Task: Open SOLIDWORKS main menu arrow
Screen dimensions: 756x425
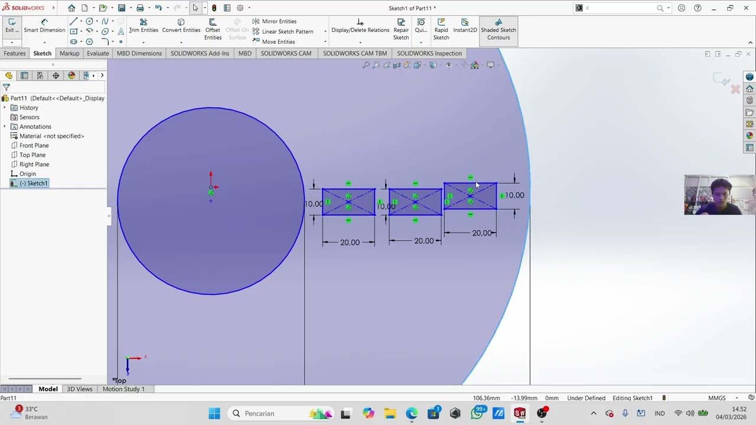Action: pos(53,8)
